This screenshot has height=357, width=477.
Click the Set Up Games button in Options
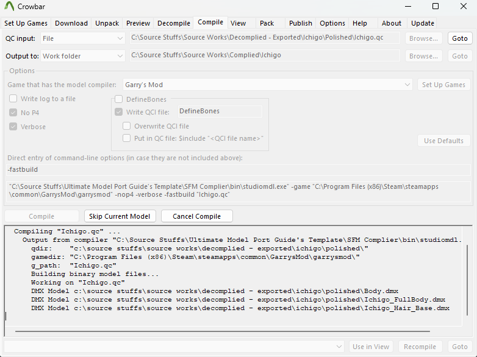[443, 85]
